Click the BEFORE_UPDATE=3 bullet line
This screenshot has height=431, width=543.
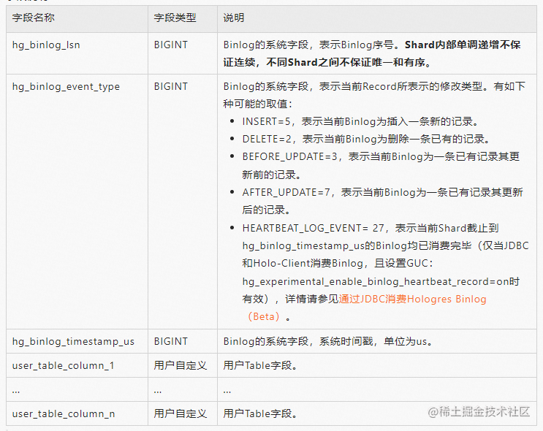click(x=381, y=166)
